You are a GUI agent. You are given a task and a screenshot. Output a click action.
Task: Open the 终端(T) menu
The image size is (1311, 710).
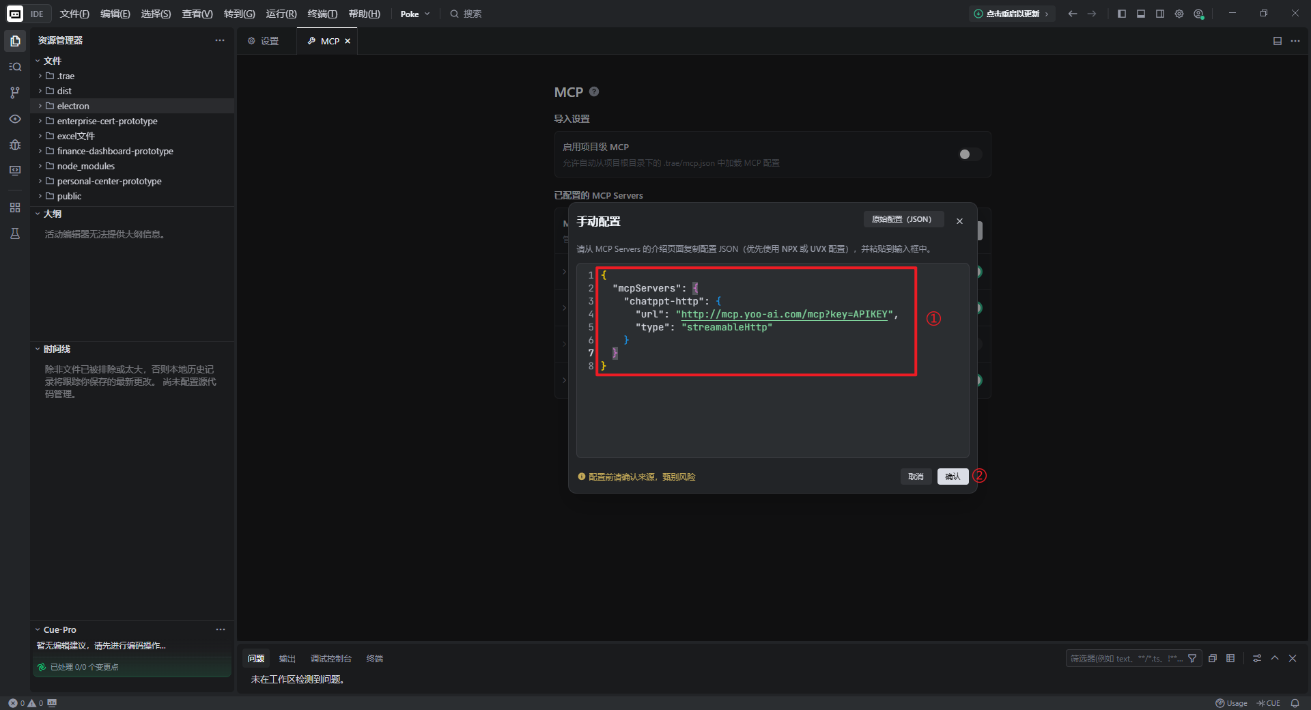(322, 14)
